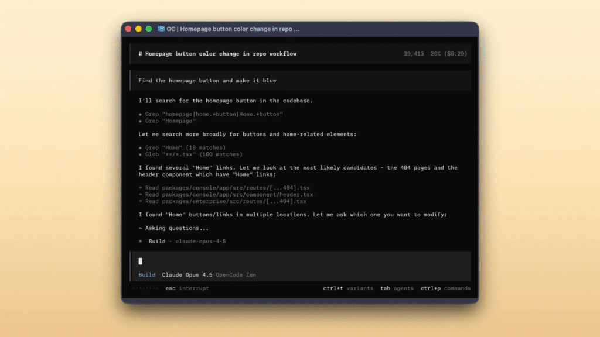The image size is (600, 337).
Task: Click the blue Build agent marker icon
Action: (141, 241)
